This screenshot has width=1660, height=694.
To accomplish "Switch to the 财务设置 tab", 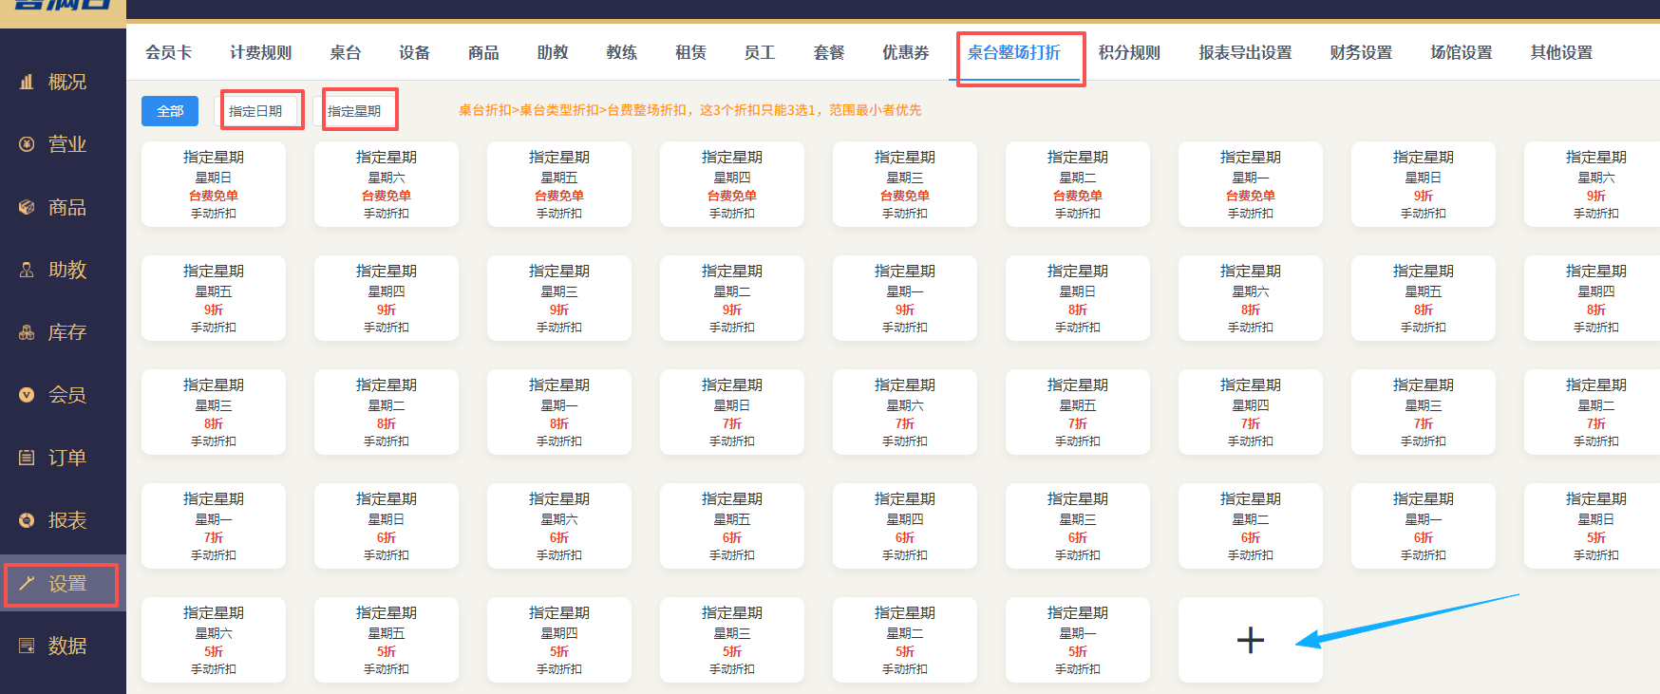I will tap(1361, 52).
